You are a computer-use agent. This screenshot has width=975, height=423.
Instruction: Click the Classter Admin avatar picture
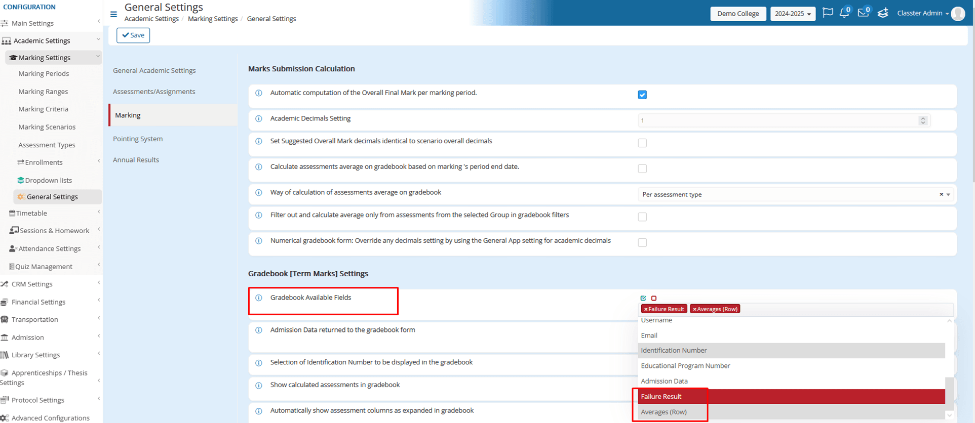[958, 14]
